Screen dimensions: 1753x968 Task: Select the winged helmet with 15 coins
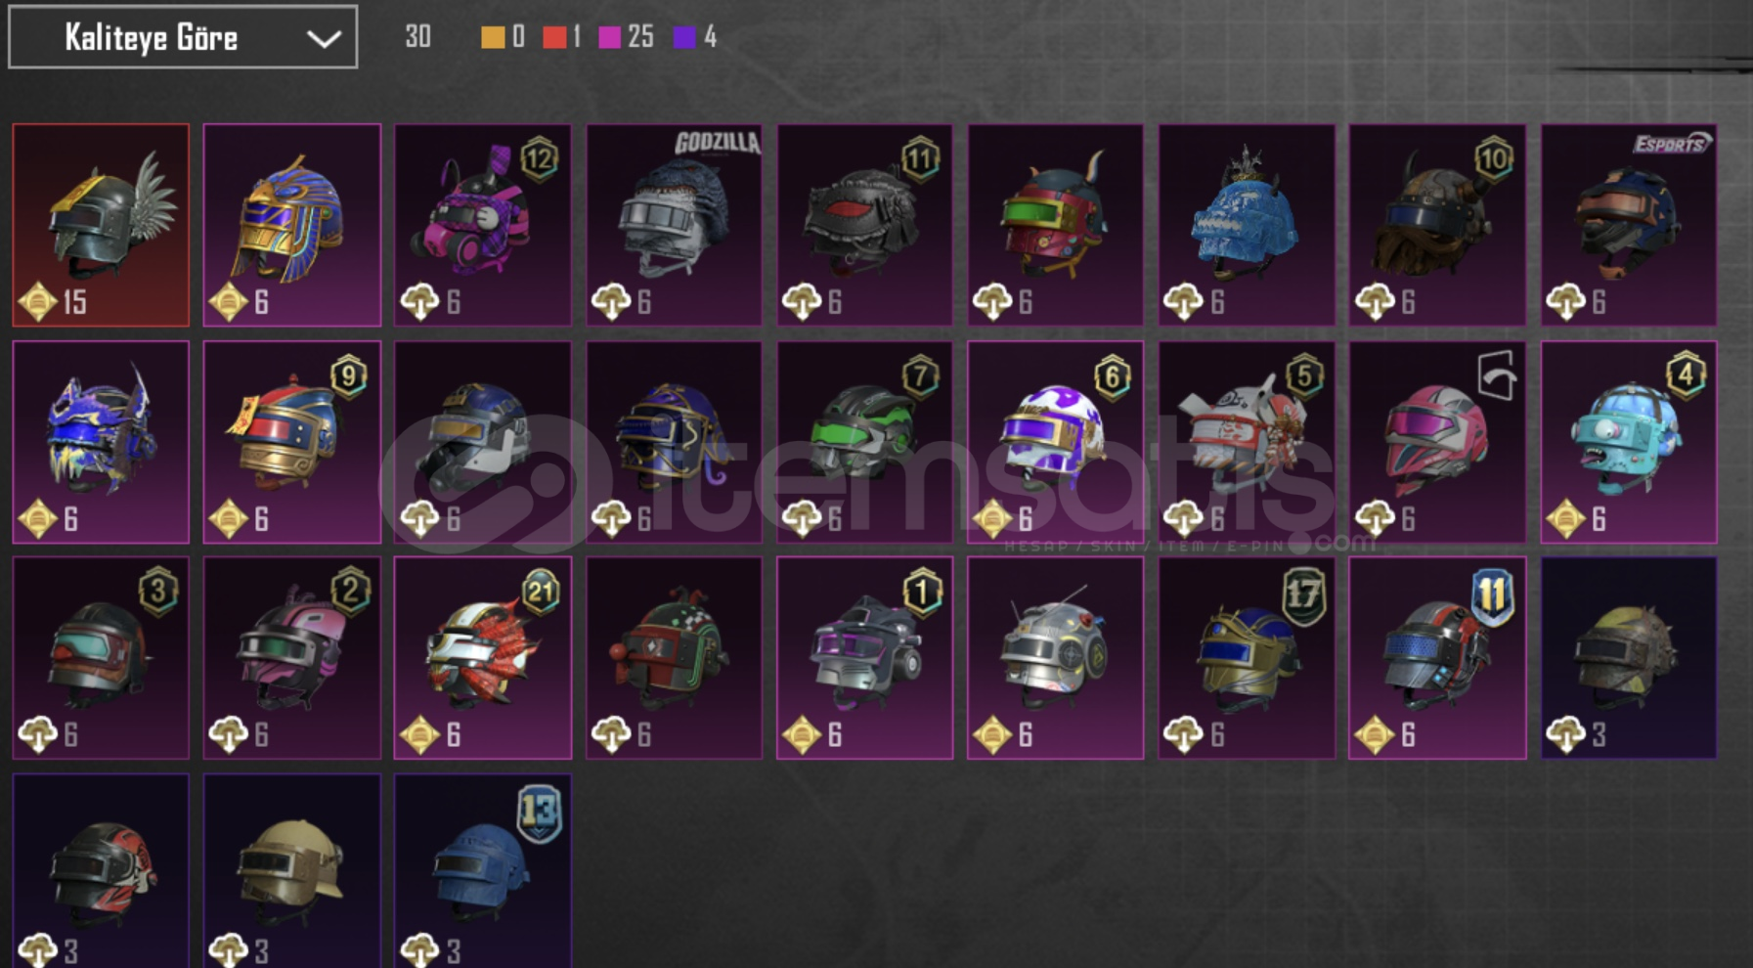(x=101, y=225)
